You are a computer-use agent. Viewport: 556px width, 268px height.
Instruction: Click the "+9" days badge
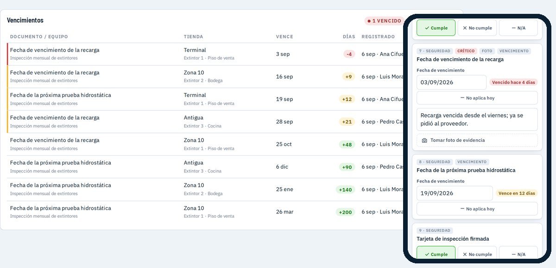coord(349,77)
